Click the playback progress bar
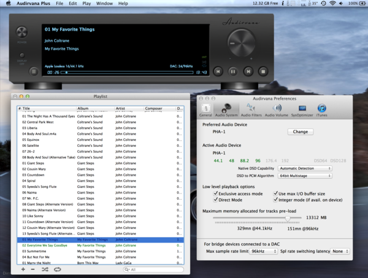Image resolution: width=368 pixels, height=278 pixels. pos(127,72)
